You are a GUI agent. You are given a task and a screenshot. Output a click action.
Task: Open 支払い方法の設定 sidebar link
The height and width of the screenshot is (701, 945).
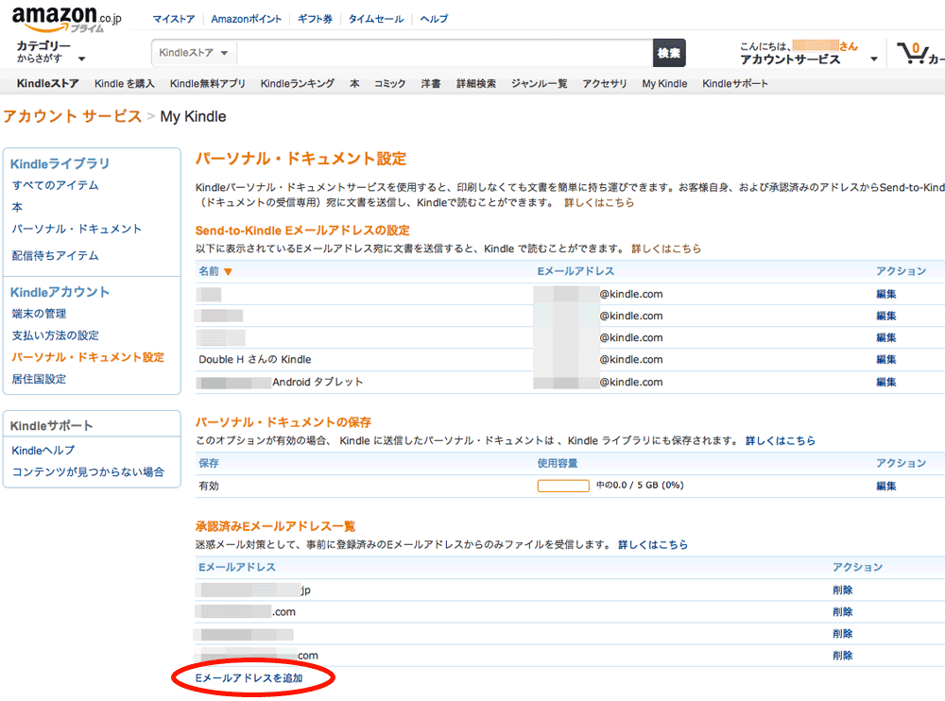[56, 335]
